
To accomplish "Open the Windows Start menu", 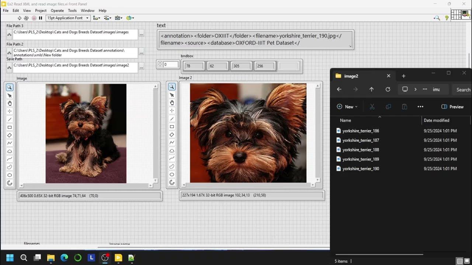I will tap(10, 258).
